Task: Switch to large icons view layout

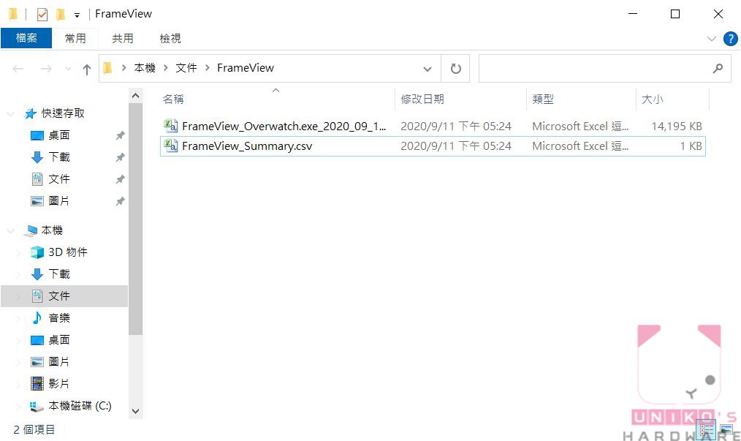Action: [x=726, y=431]
